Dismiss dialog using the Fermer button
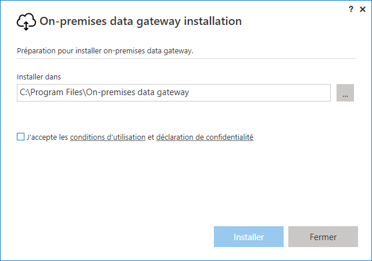This screenshot has width=372, height=261. (x=323, y=237)
